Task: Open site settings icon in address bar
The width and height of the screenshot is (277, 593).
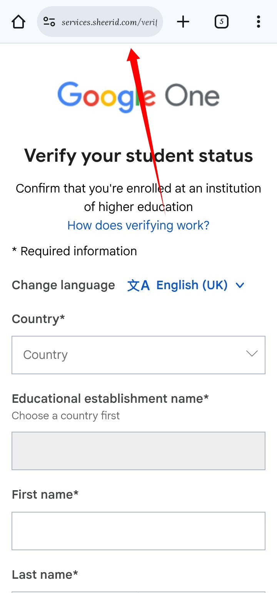Action: pos(49,22)
